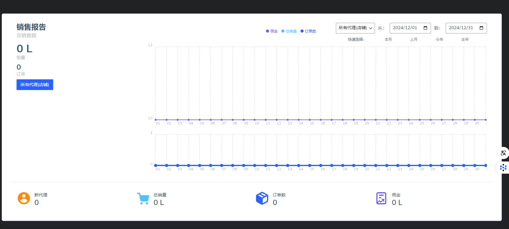509x229 pixels.
Task: Click the 订单数 stat label at bottom
Action: [x=279, y=195]
